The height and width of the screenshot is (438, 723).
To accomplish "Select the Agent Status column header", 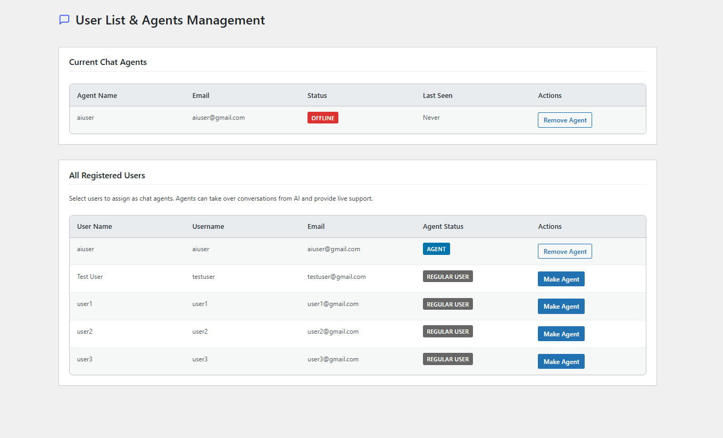I will coord(443,226).
